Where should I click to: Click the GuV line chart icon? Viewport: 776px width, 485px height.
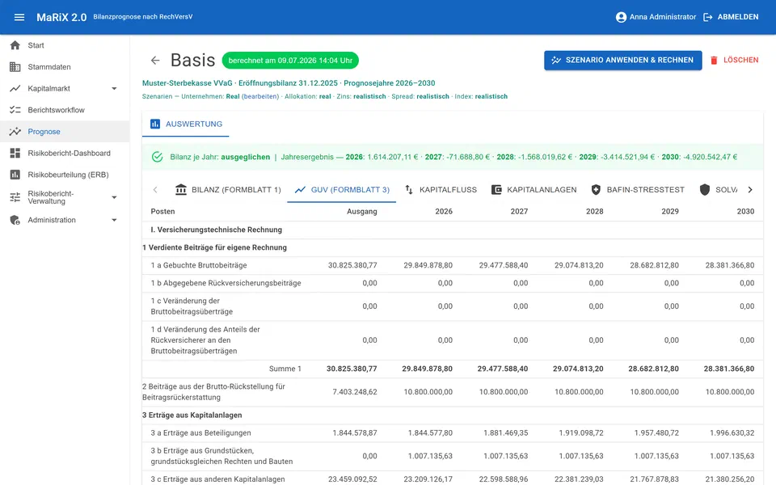300,189
